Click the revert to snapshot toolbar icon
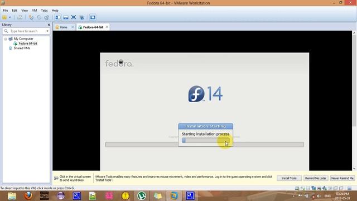Viewport: 357px width, 201px height. 39,17
